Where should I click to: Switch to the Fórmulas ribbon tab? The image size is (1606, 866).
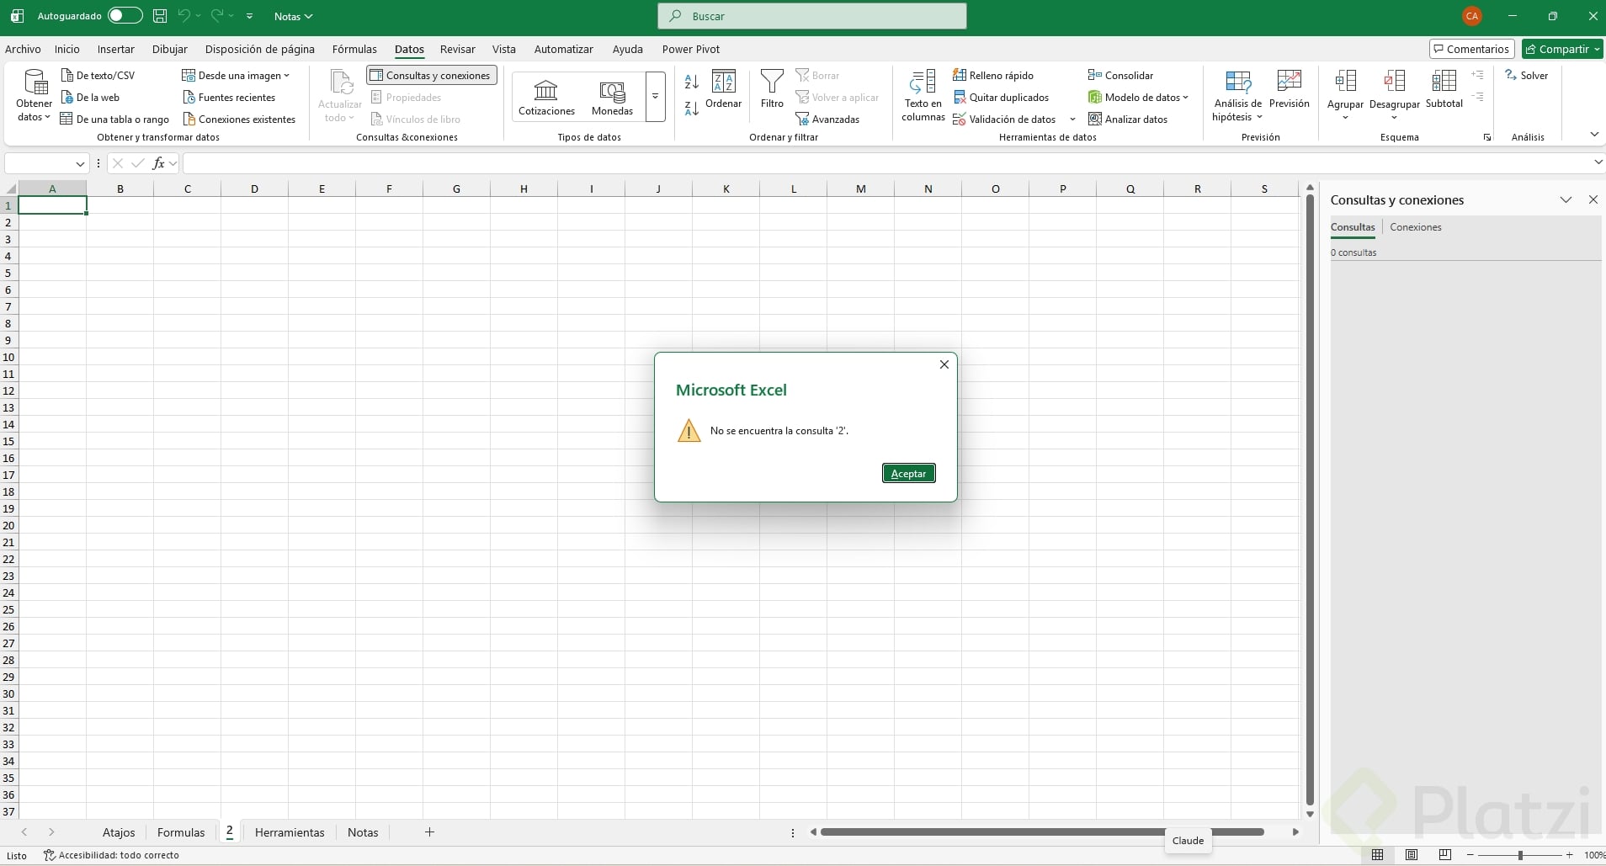click(354, 49)
